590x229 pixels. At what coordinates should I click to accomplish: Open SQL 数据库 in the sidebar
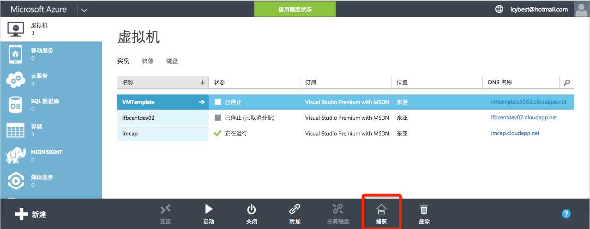(51, 105)
